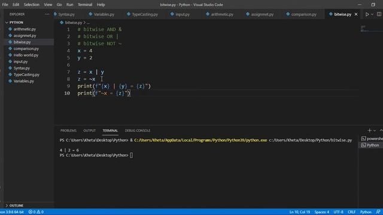Viewport: 383px width, 215px height.
Task: Click the comment '# bitwise AND &'
Action: (x=99, y=29)
